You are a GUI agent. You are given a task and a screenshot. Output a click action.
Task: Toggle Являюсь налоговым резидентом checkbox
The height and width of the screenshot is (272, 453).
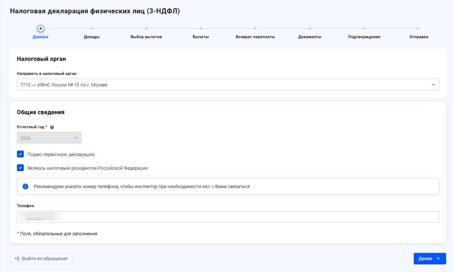coord(20,168)
